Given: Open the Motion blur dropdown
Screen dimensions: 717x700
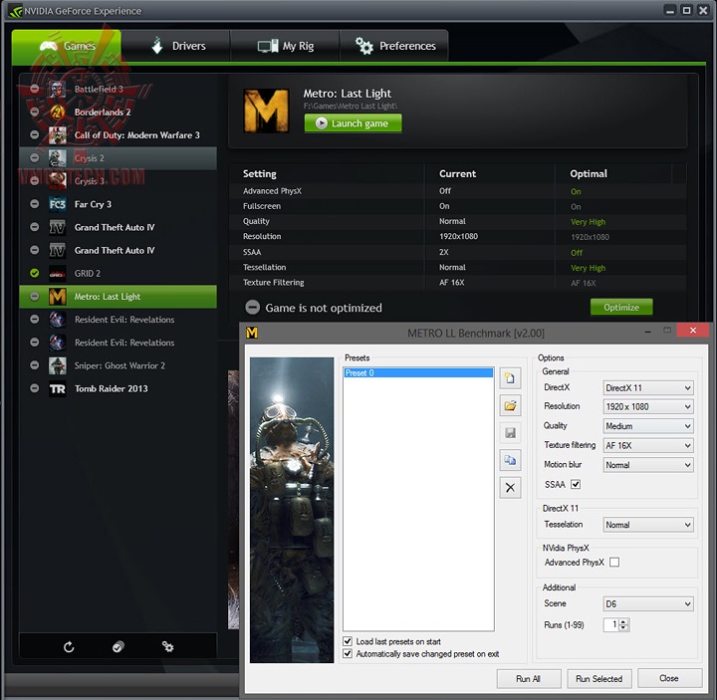Looking at the screenshot, I should pos(648,465).
